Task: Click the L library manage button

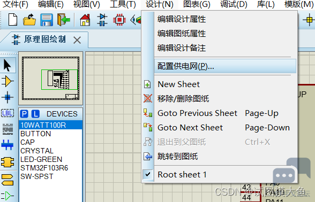Action: click(35, 114)
